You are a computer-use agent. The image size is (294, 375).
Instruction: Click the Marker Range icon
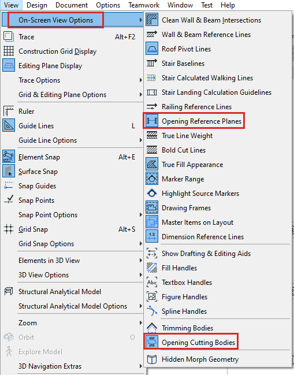tap(152, 179)
